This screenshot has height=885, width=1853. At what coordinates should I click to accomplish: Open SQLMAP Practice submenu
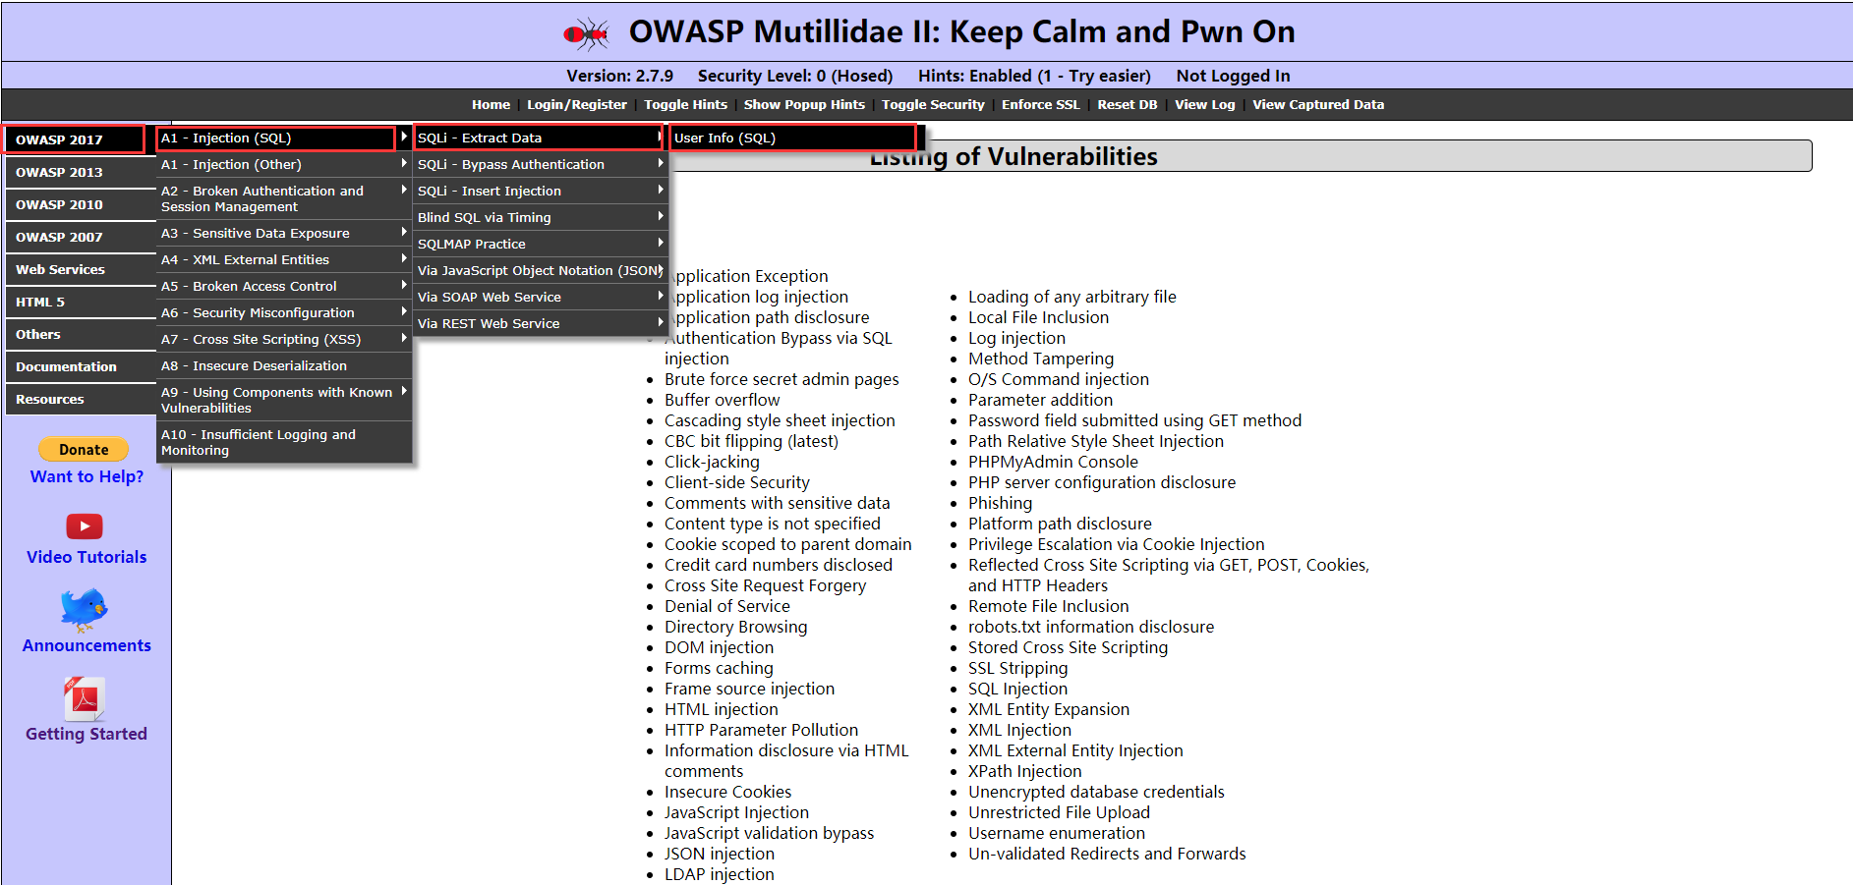(541, 244)
